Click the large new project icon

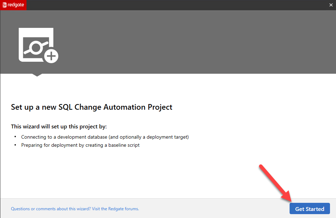click(x=36, y=45)
